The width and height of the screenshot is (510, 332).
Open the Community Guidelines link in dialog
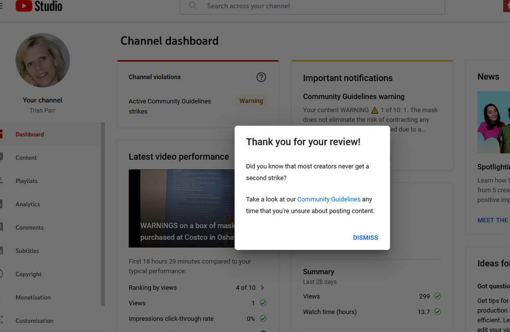click(328, 199)
